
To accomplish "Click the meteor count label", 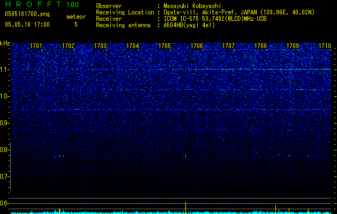I will (x=76, y=17).
